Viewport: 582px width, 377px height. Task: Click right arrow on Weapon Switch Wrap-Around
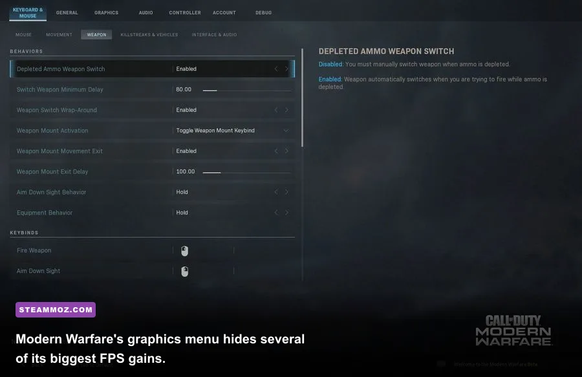coord(286,110)
